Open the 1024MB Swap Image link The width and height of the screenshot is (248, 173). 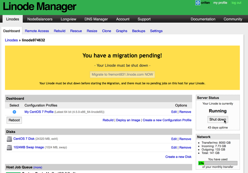point(29,147)
